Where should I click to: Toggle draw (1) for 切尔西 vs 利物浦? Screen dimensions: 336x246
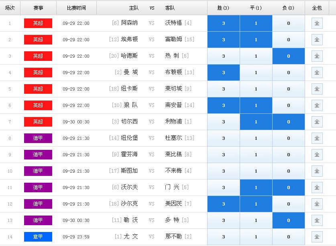click(256, 122)
